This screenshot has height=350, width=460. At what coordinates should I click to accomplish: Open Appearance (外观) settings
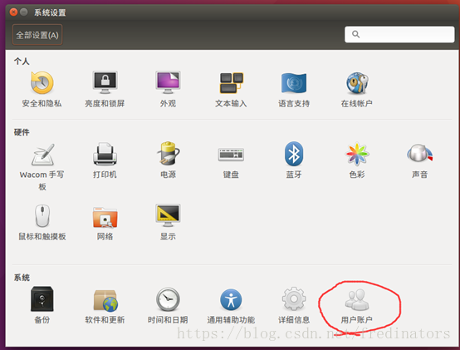(168, 89)
